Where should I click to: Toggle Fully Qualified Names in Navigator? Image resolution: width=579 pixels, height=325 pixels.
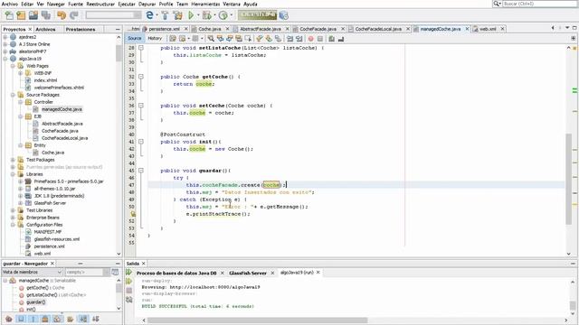point(71,319)
